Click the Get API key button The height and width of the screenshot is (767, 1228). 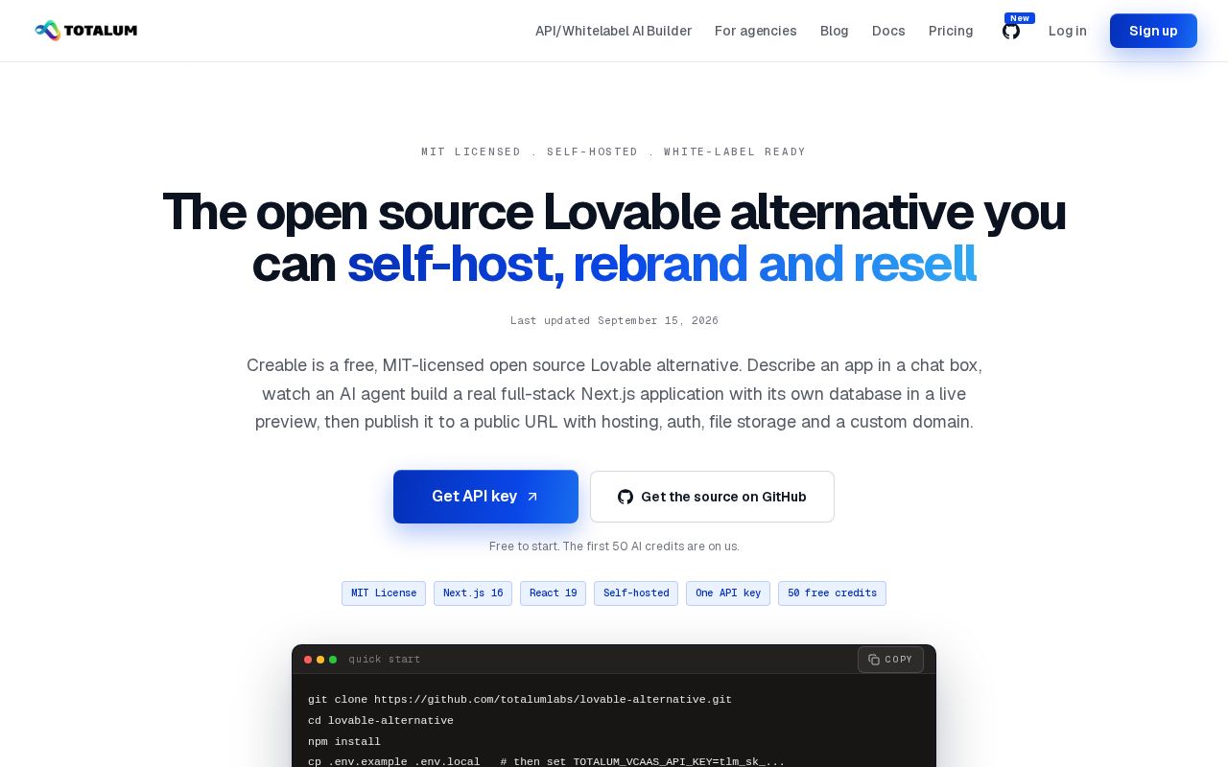(x=485, y=497)
